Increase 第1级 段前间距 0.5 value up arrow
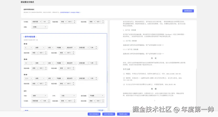Screen dimensions: 218x117 point(46,52)
